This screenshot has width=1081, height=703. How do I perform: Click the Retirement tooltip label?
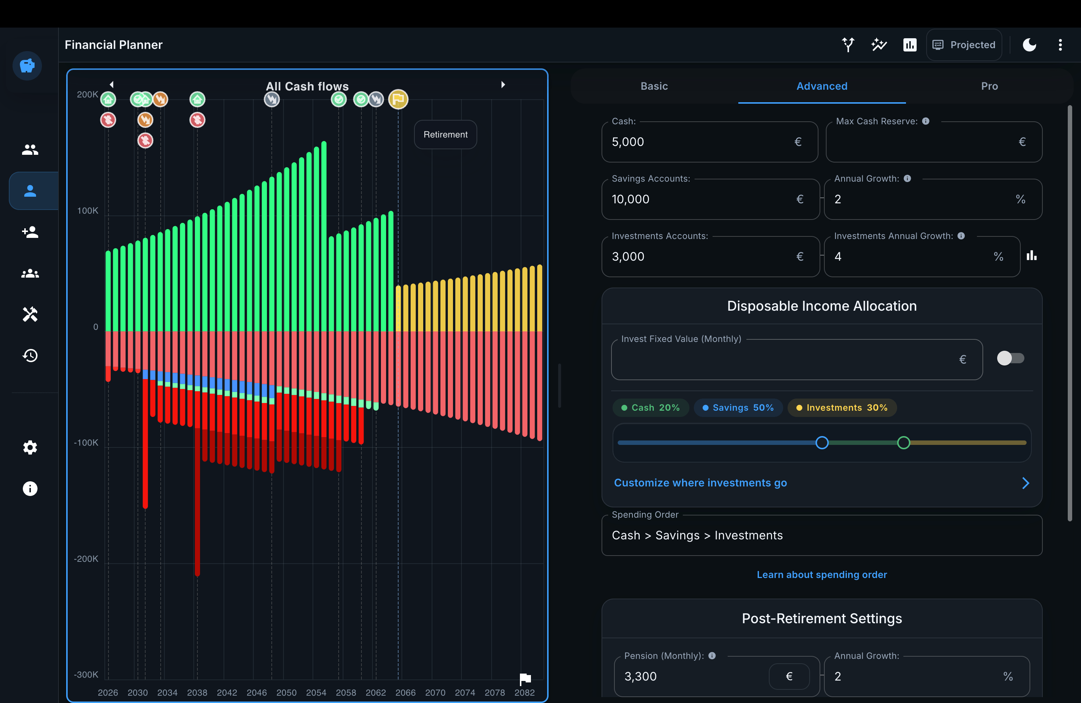(445, 135)
